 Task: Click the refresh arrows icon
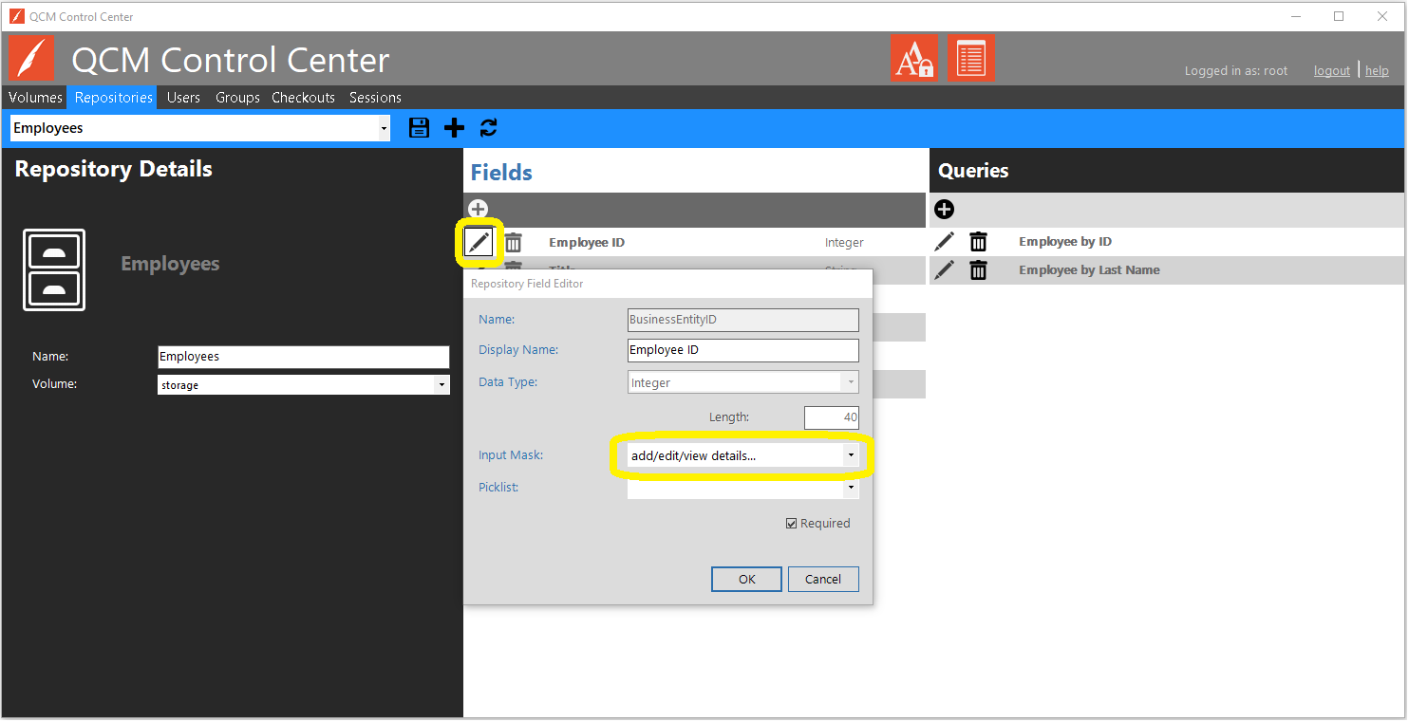tap(488, 128)
